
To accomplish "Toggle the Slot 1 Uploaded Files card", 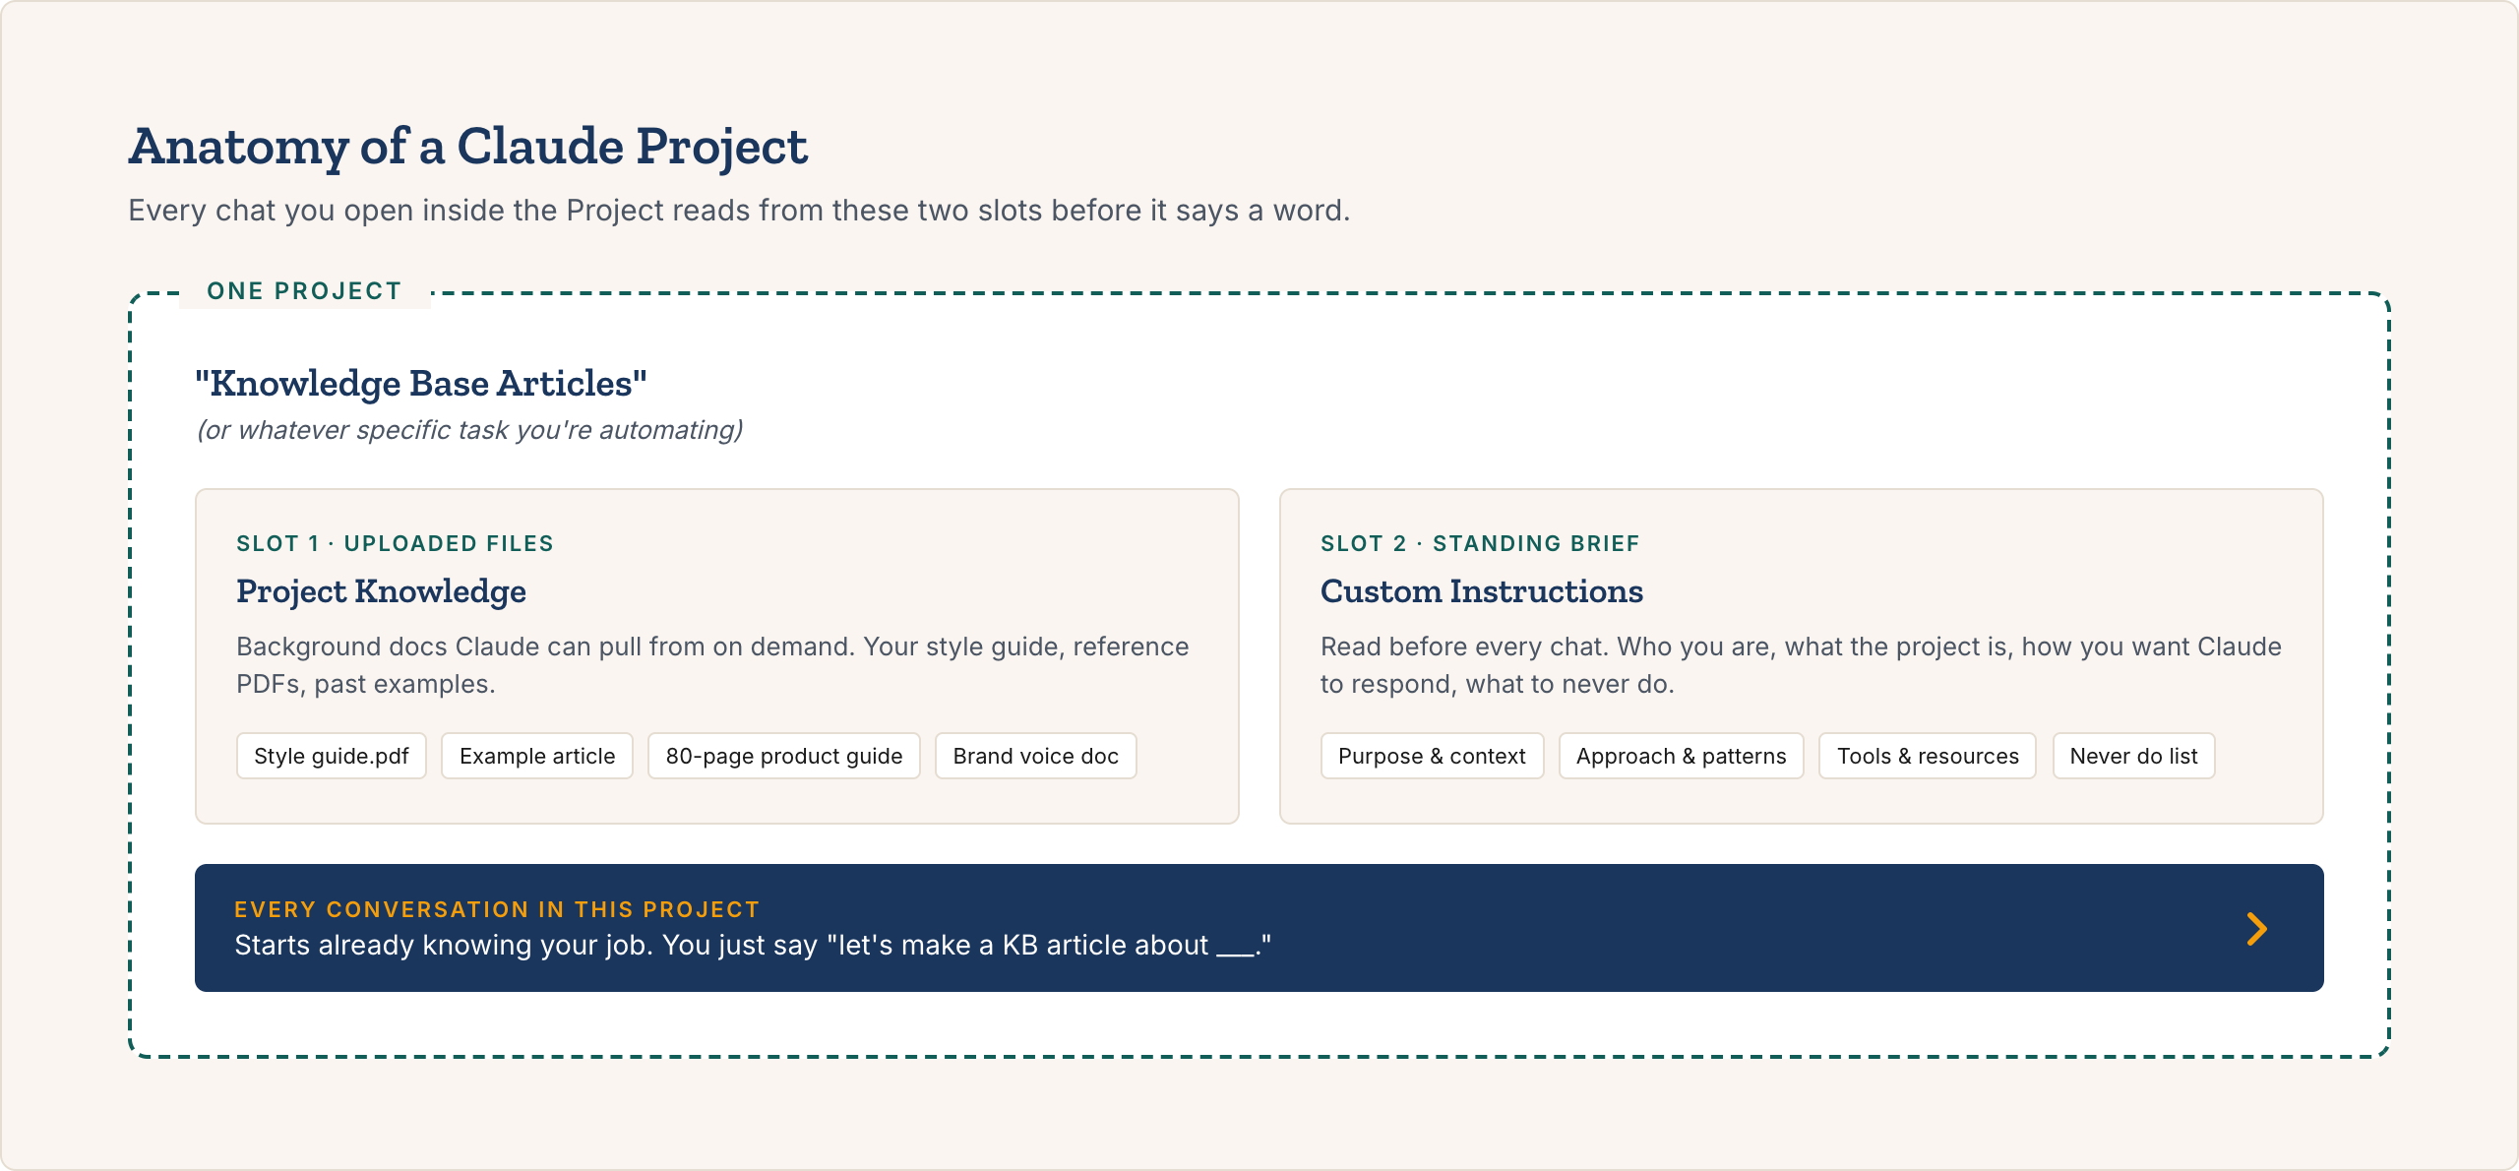I will (716, 654).
